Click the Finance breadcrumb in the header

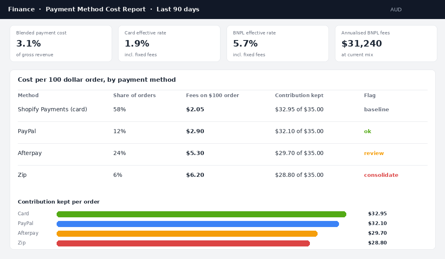(x=21, y=9)
